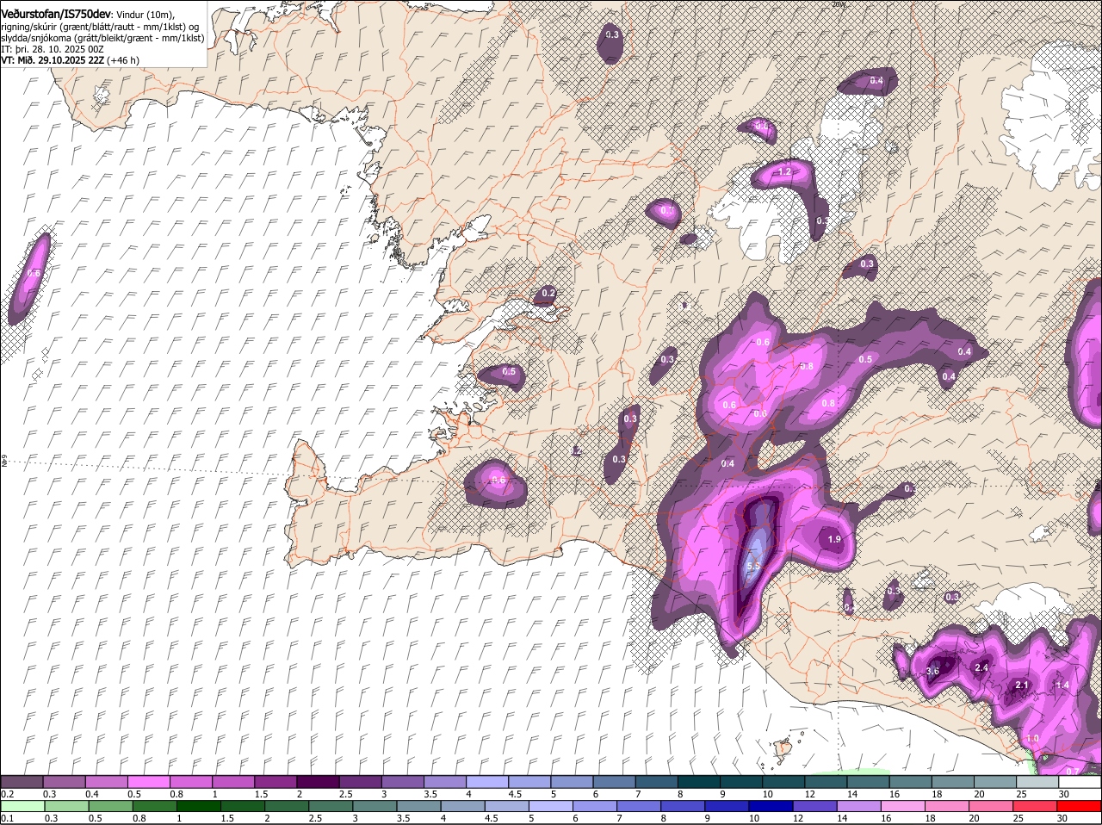Click the 5.5 precipitation peak value
The width and height of the screenshot is (1102, 825).
tap(753, 566)
